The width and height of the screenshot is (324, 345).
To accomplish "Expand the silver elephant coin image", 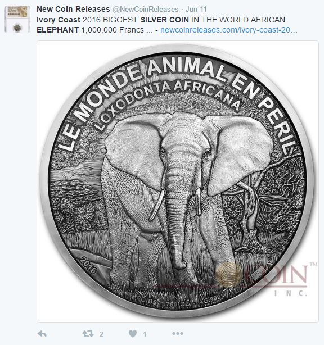I will pos(178,181).
